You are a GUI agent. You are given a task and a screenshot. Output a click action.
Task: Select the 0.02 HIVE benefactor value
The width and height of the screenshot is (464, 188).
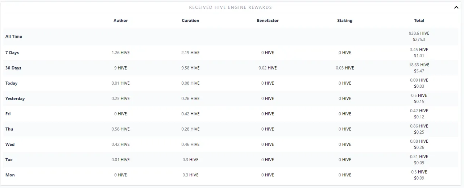point(268,68)
